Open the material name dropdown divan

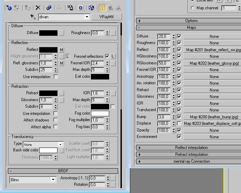[x=86, y=17]
